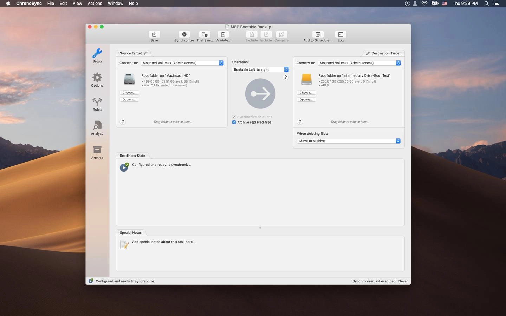The width and height of the screenshot is (506, 316).
Task: Open the Analyze panel
Action: (97, 125)
